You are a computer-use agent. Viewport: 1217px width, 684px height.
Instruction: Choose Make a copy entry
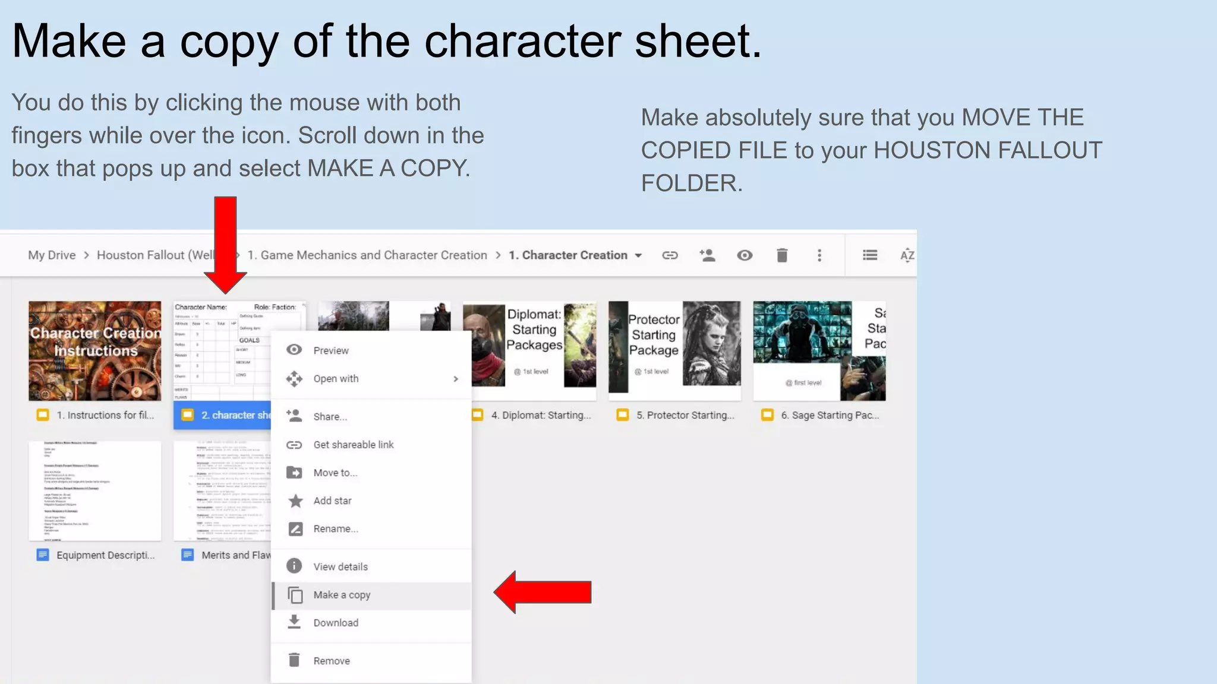point(371,595)
